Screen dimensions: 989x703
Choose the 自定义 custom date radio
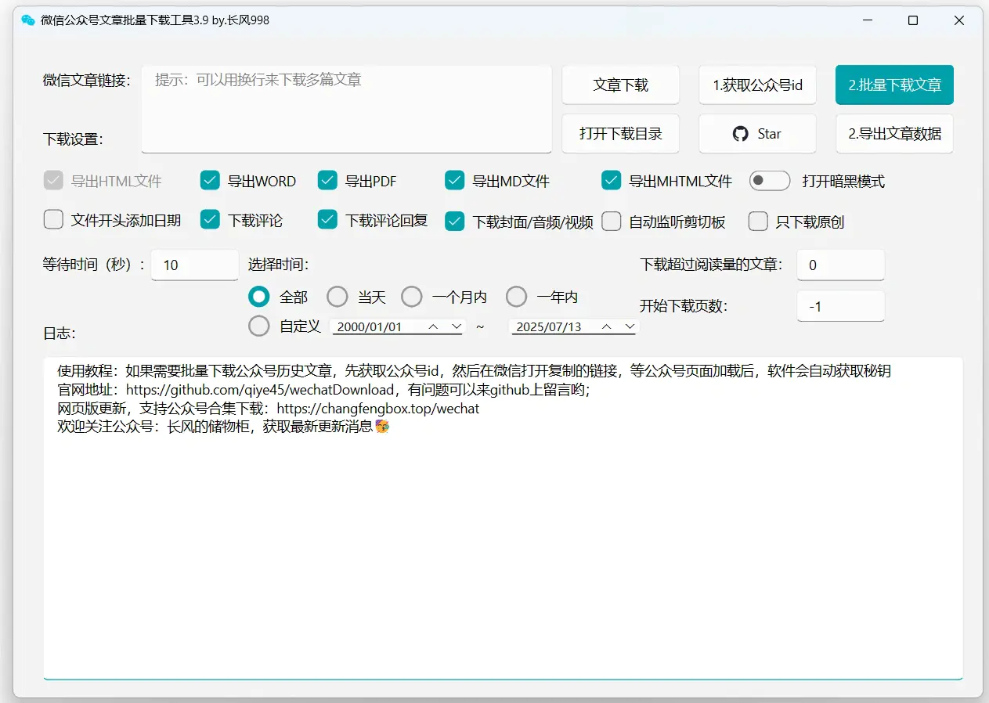coord(258,326)
